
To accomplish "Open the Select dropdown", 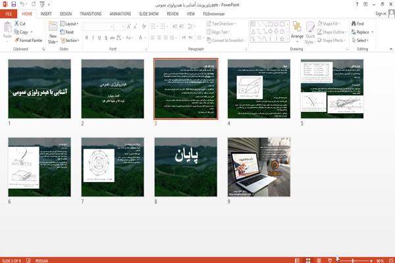I will (x=360, y=40).
